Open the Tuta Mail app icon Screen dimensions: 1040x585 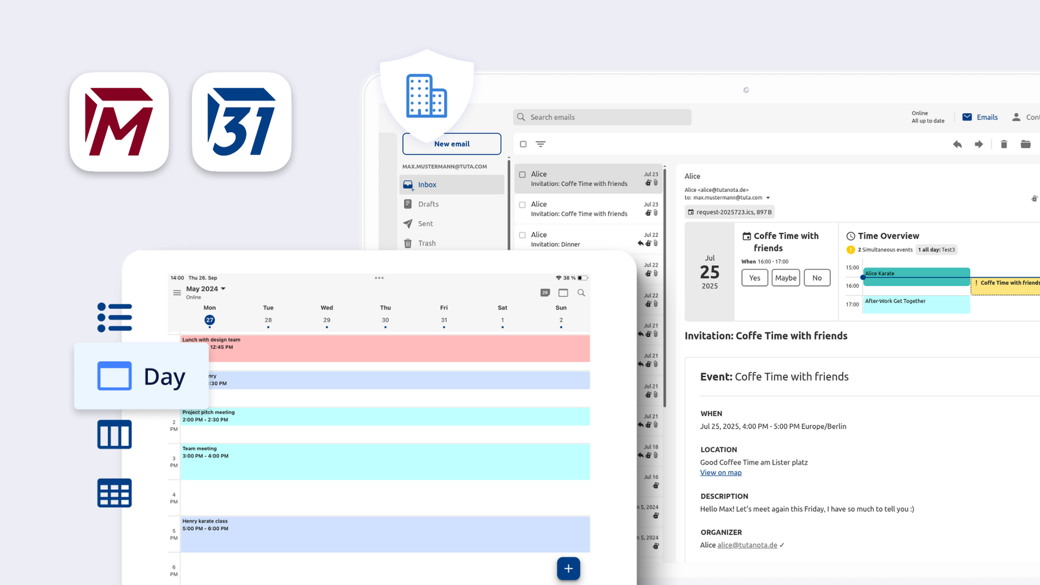(x=119, y=122)
